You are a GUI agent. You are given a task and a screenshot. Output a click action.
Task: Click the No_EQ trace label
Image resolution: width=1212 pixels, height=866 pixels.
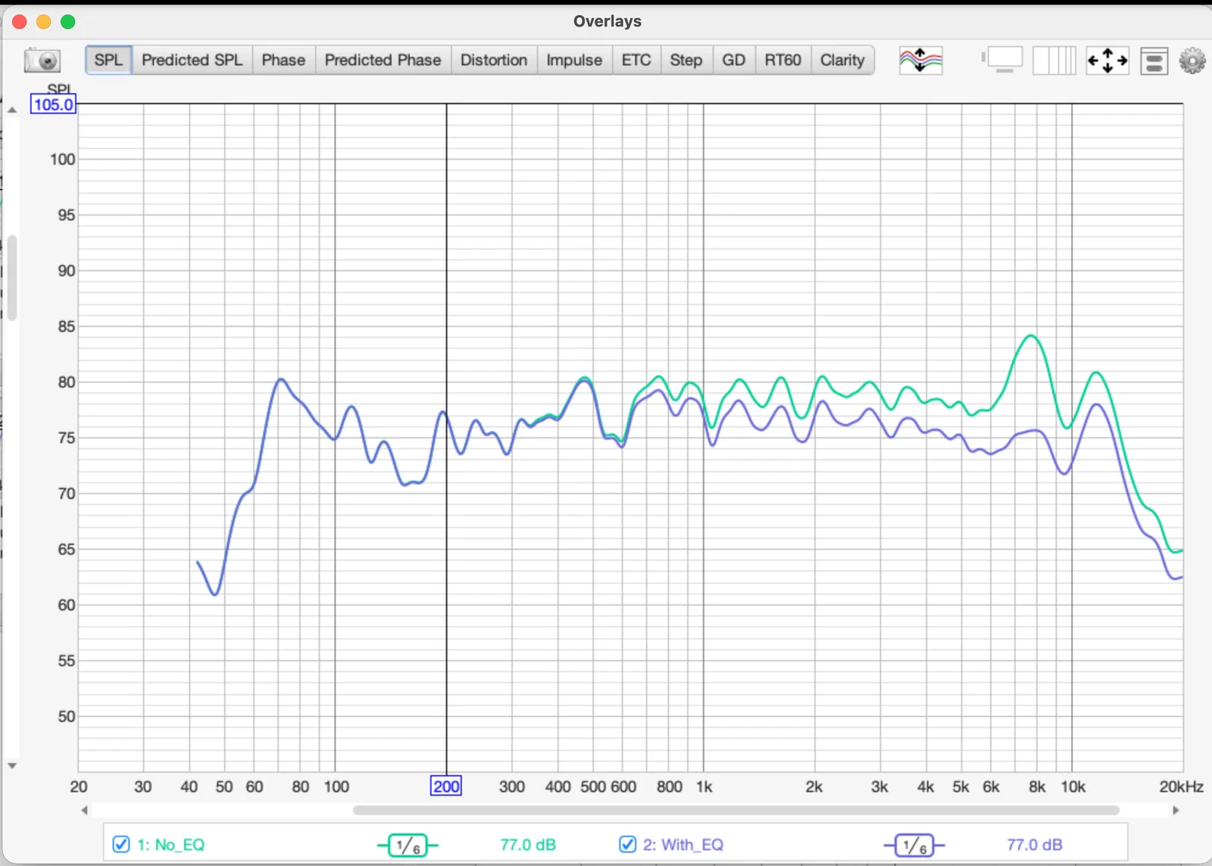click(170, 845)
